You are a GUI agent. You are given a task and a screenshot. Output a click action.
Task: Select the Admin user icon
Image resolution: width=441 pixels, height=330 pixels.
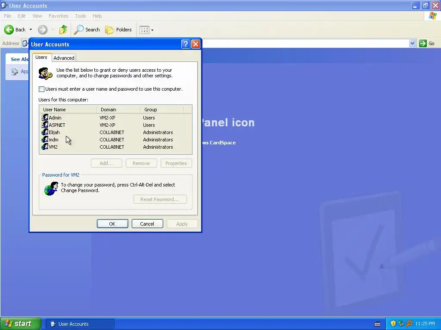click(x=45, y=117)
